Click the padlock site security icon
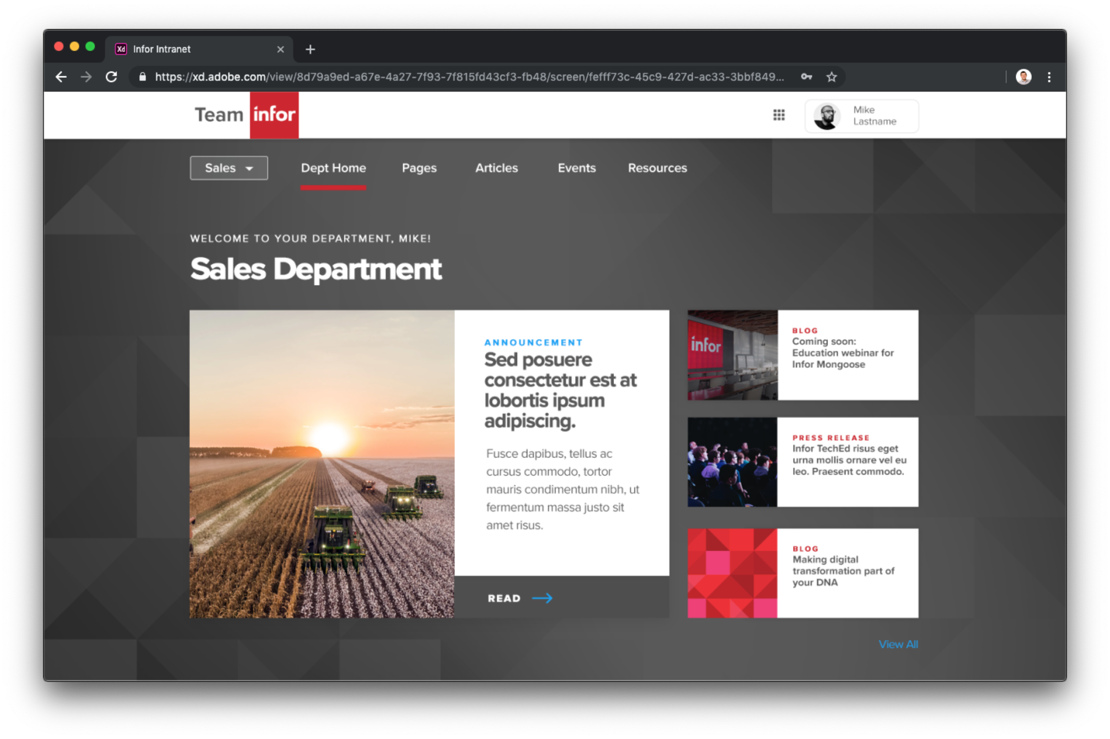The width and height of the screenshot is (1110, 739). tap(143, 77)
